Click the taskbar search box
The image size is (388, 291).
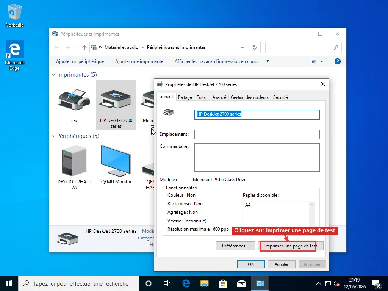79,283
